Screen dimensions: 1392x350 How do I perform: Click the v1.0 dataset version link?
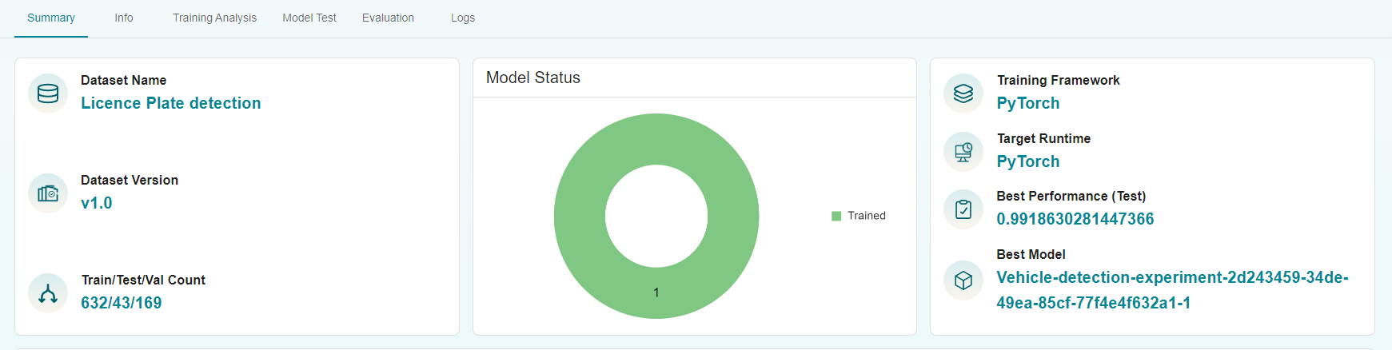pyautogui.click(x=96, y=203)
